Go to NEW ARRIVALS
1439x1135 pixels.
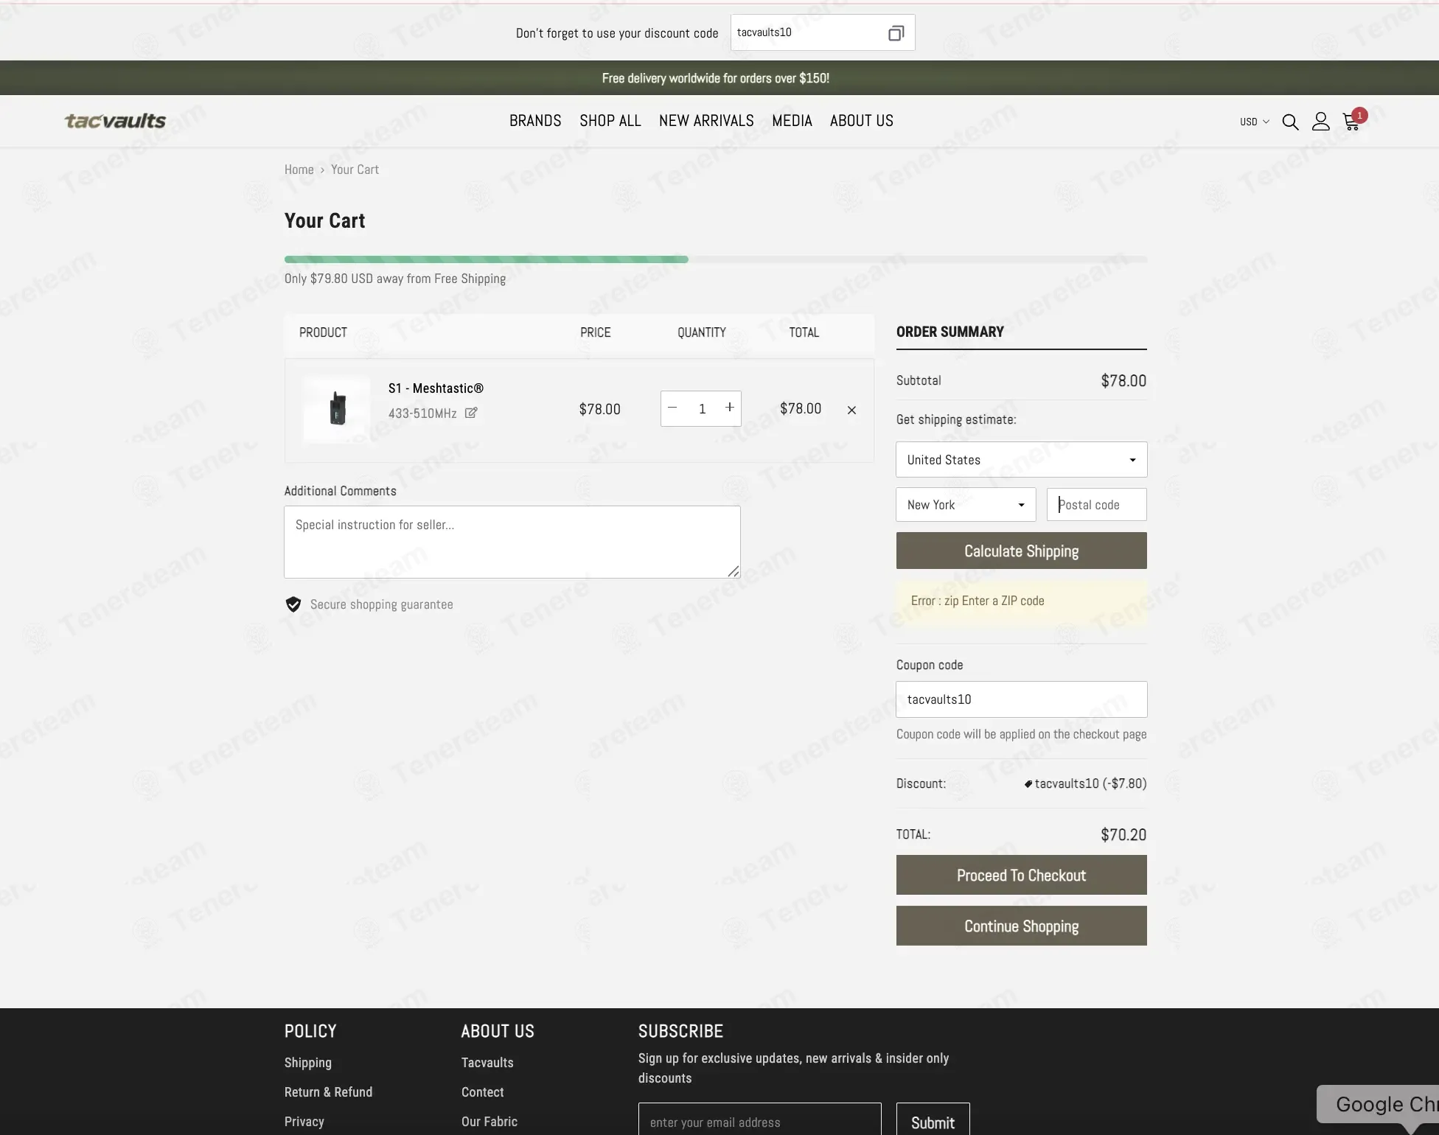706,121
